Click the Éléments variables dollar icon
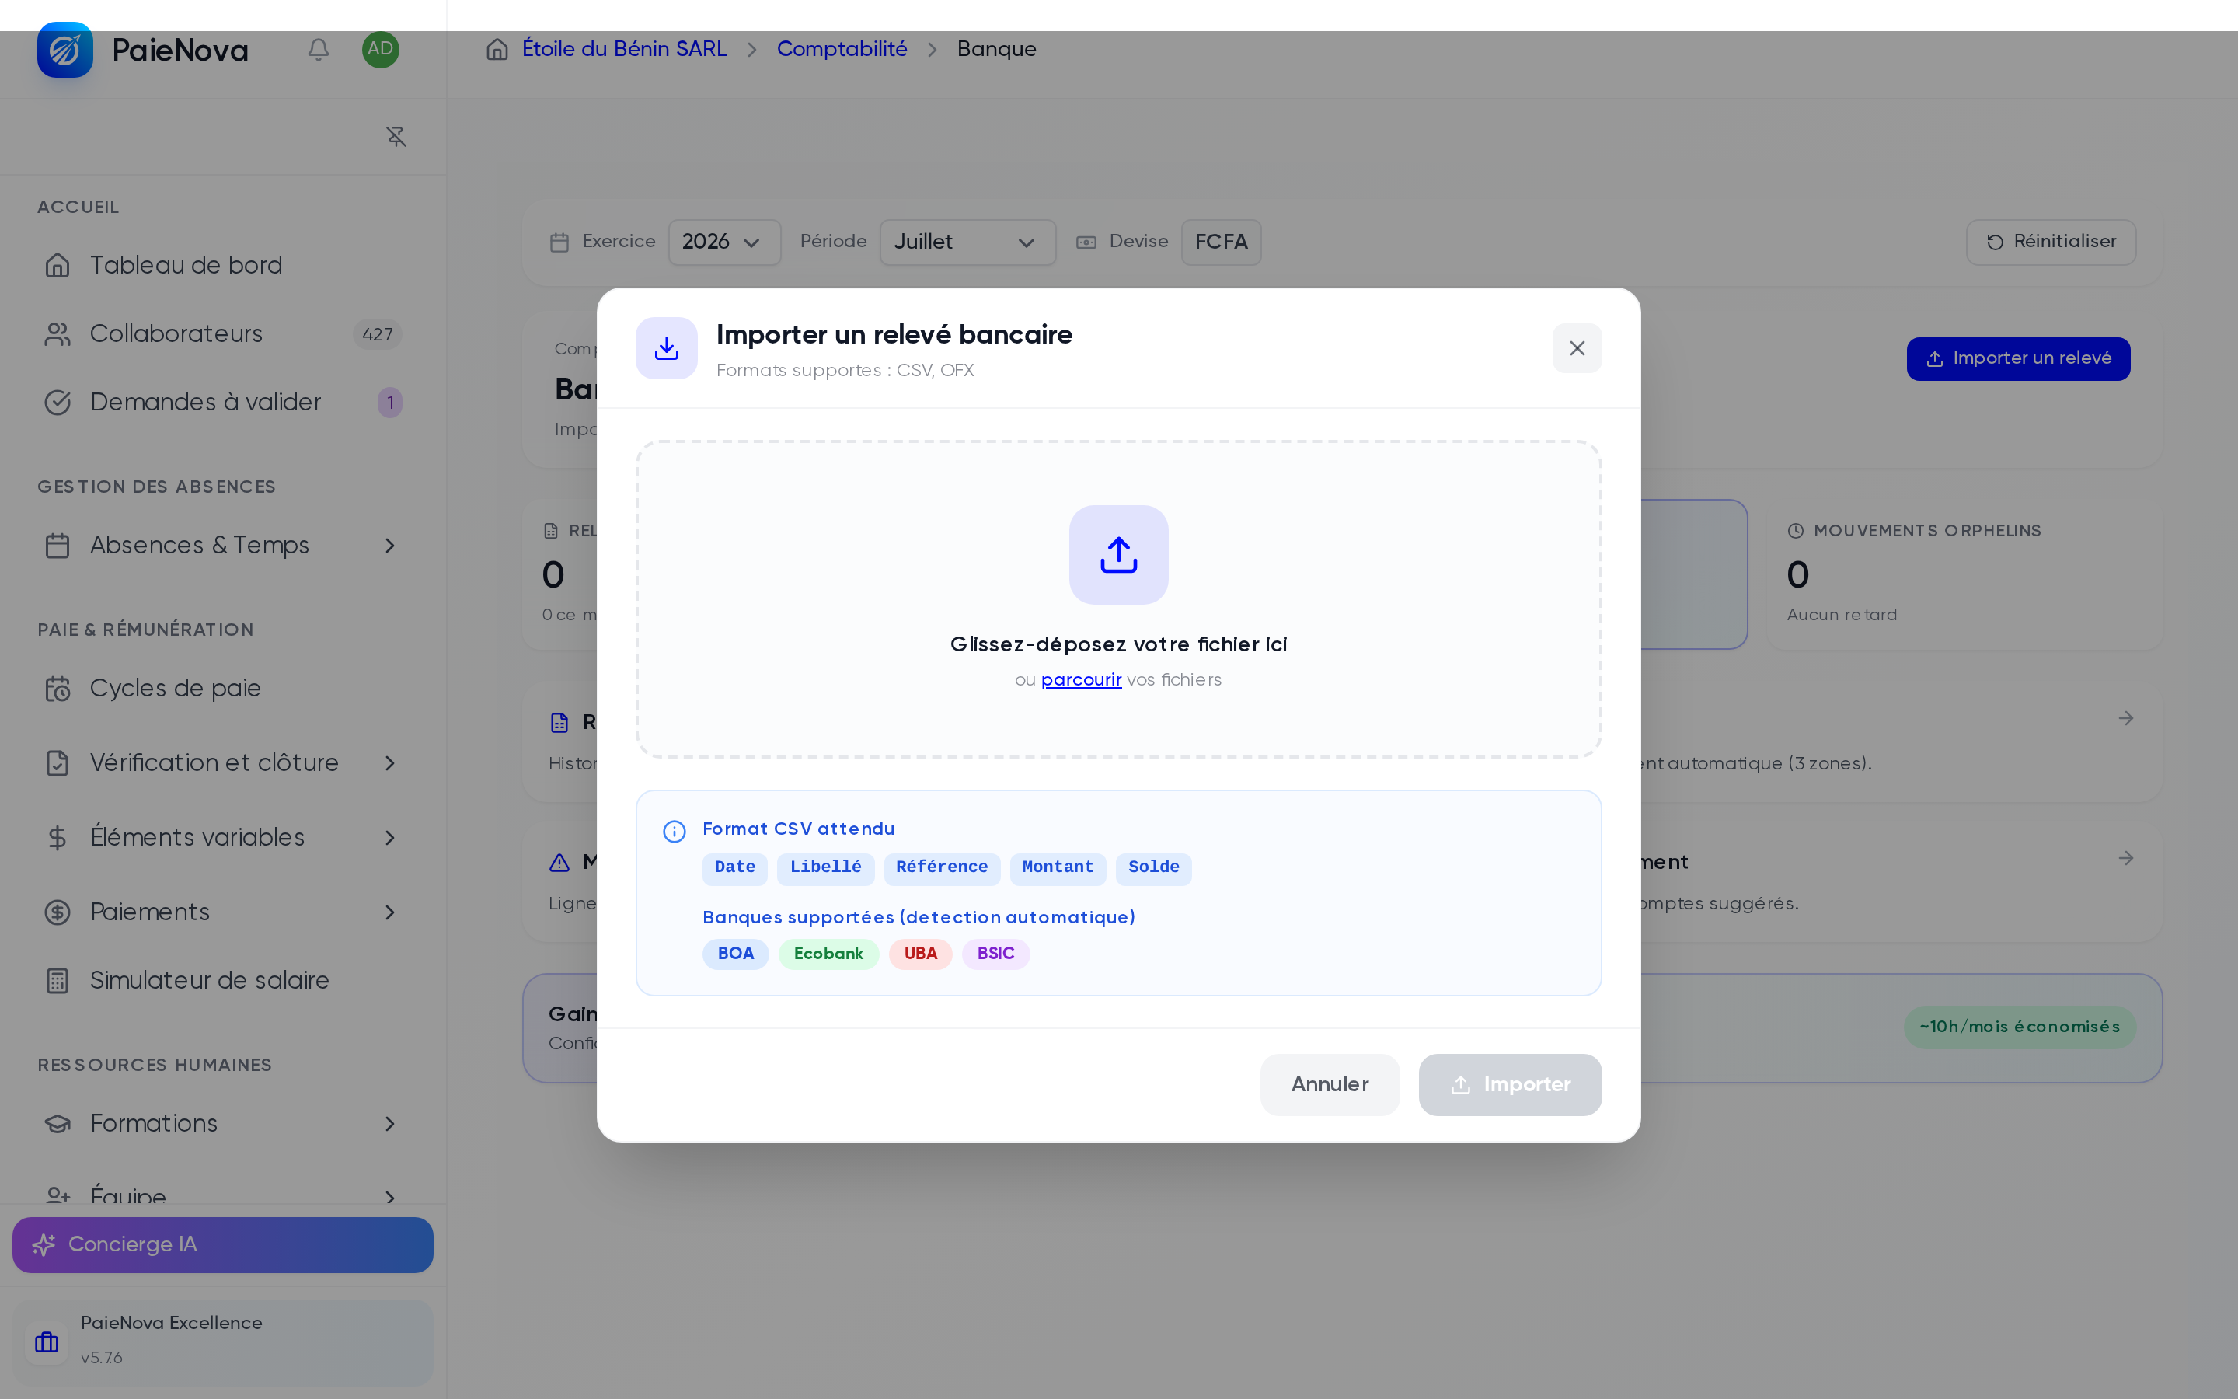This screenshot has width=2238, height=1399. click(58, 837)
